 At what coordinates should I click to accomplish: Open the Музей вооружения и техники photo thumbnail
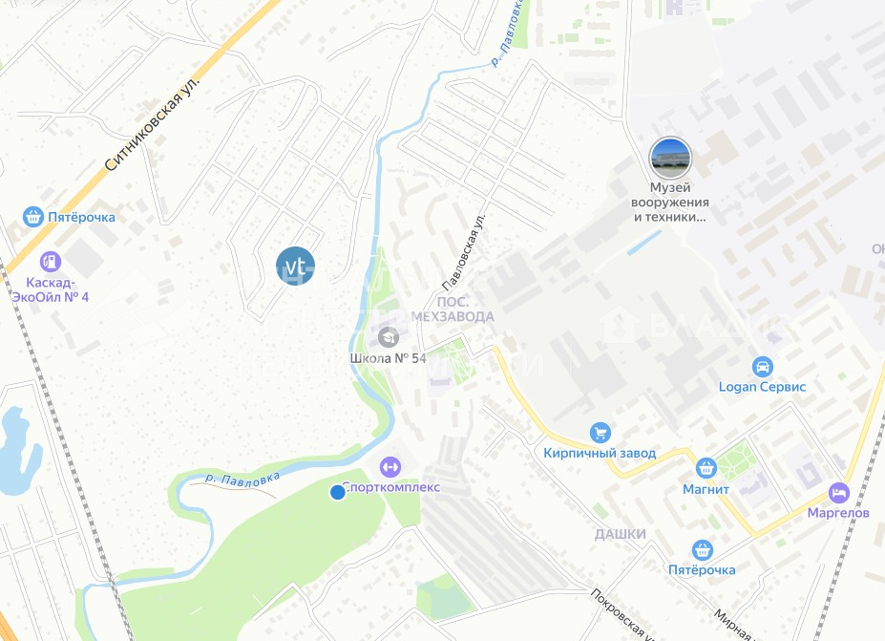pos(670,159)
